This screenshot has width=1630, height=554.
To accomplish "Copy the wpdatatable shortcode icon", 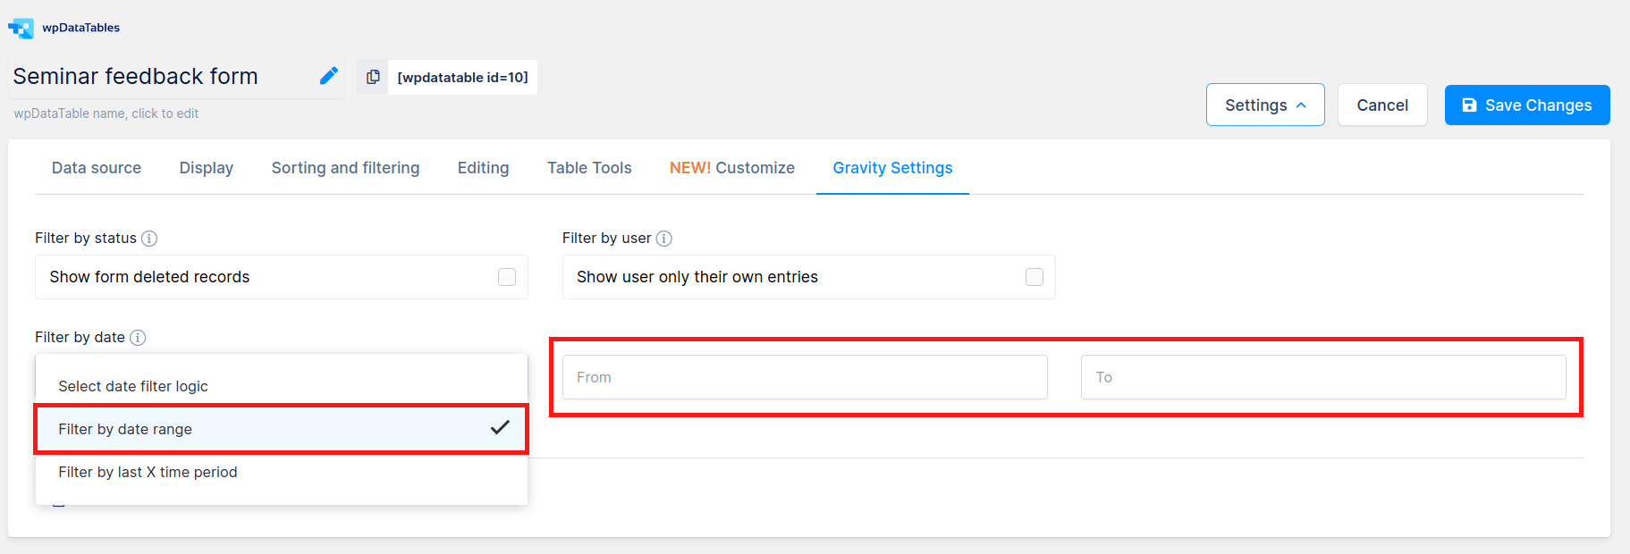I will tap(373, 77).
